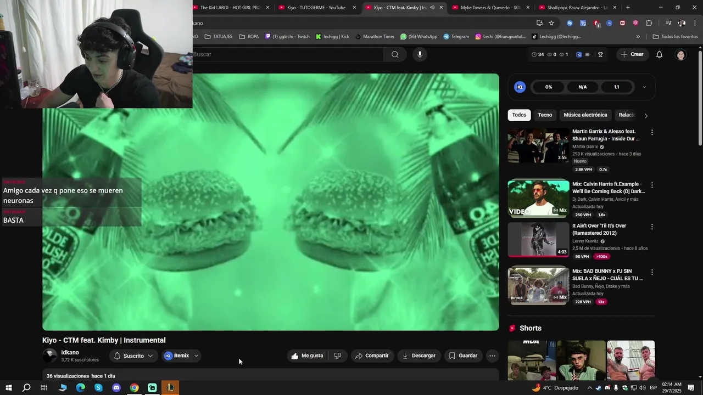Screen dimensions: 703x395
Task: Switch to Kiyo - TUTOGERME tab
Action: click(316, 8)
